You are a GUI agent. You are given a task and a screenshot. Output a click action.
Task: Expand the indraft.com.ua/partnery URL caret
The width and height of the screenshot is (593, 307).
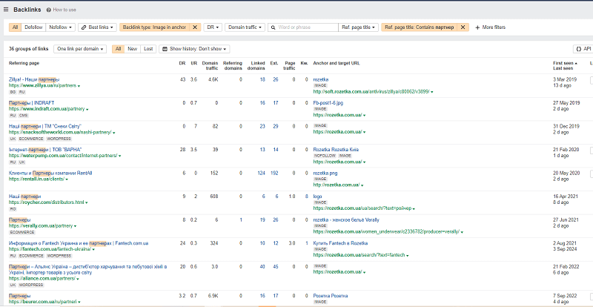(87, 110)
